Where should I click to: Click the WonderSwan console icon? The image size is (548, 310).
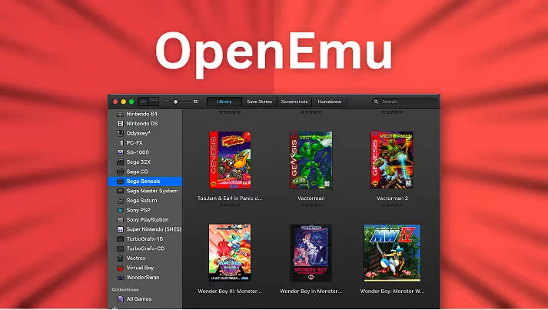120,278
